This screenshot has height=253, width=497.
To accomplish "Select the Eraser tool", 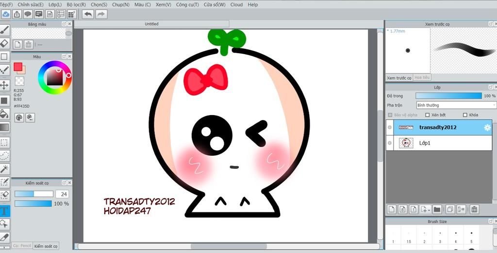I will tap(4, 43).
